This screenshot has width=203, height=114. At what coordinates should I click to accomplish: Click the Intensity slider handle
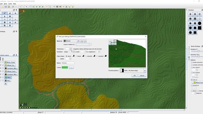[199, 56]
